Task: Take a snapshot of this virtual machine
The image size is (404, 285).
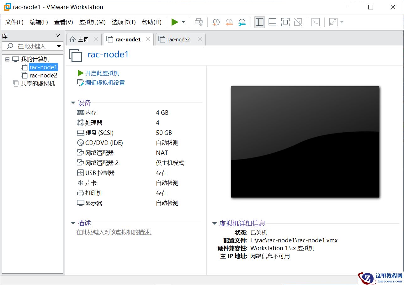Action: [215, 22]
